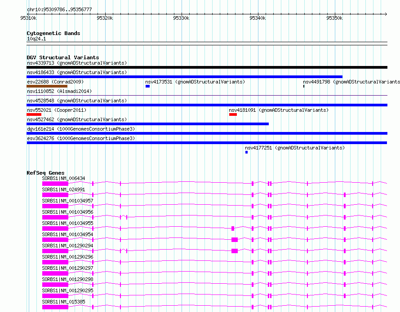
Task: Click the tiny nsv4491798 variant marker
Action: 304,86
